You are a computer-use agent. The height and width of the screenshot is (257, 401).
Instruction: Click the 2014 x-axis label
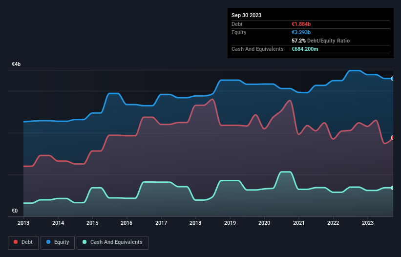pos(58,223)
